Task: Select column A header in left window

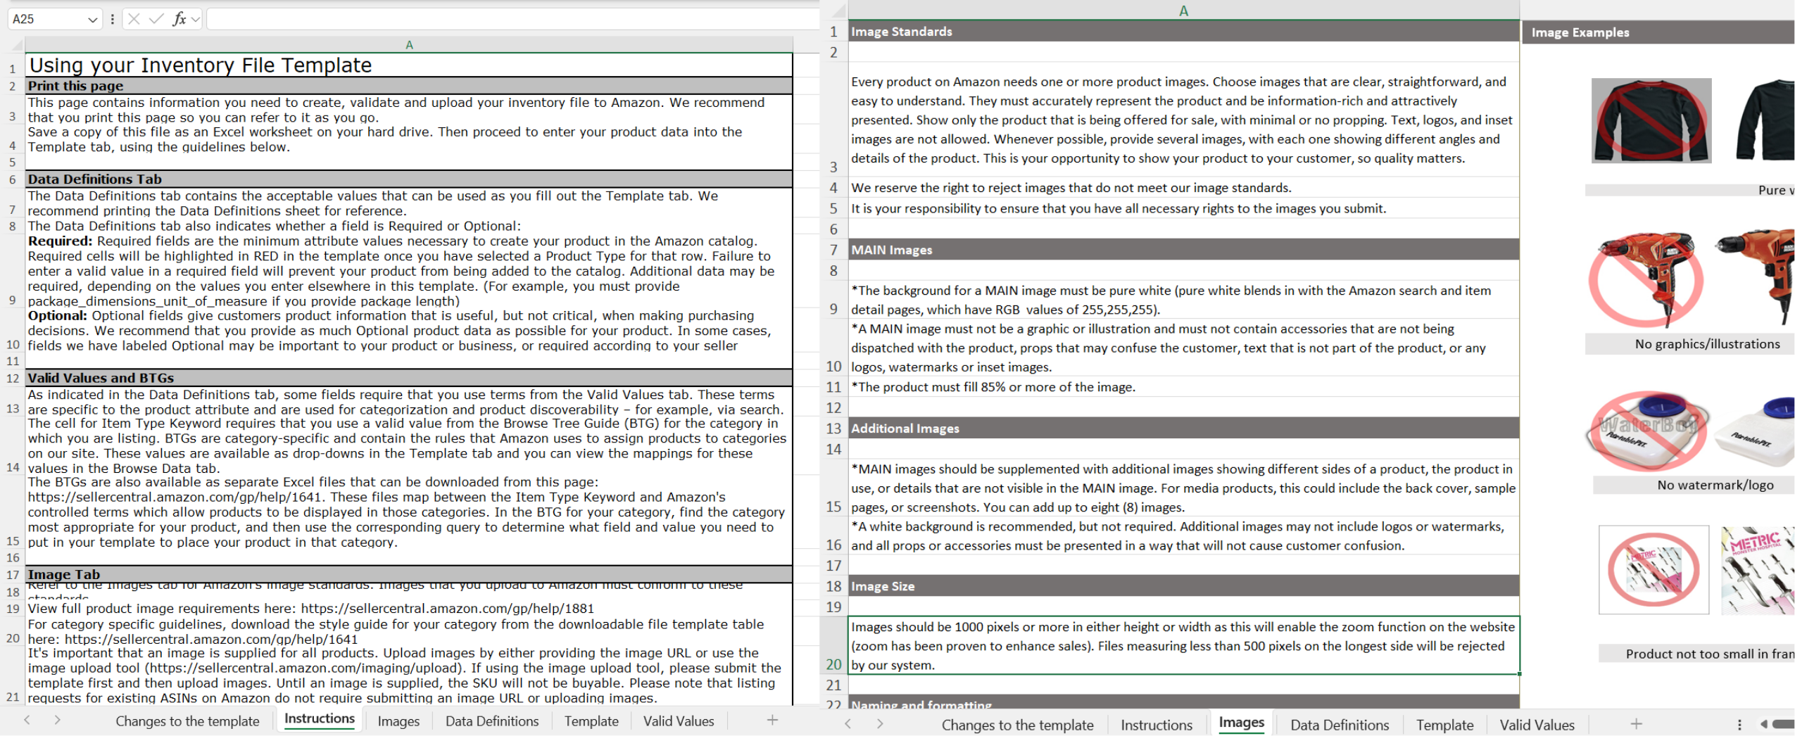Action: (x=409, y=45)
